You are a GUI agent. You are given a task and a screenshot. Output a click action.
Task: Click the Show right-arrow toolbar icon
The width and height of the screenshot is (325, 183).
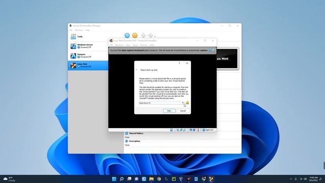click(150, 36)
